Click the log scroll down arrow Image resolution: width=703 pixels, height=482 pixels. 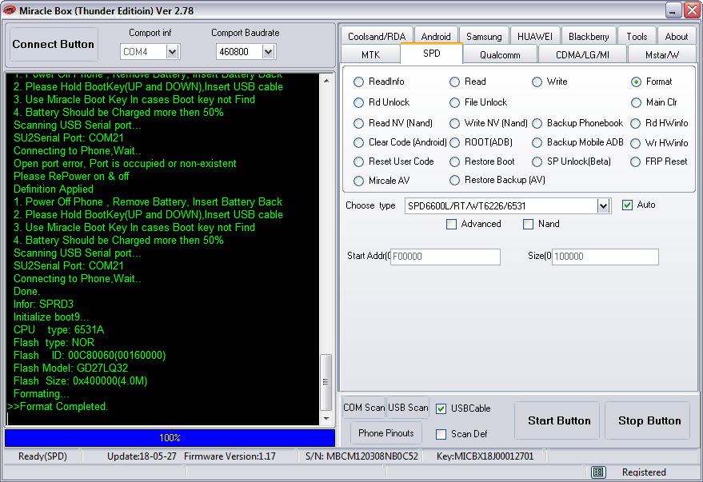pos(326,419)
